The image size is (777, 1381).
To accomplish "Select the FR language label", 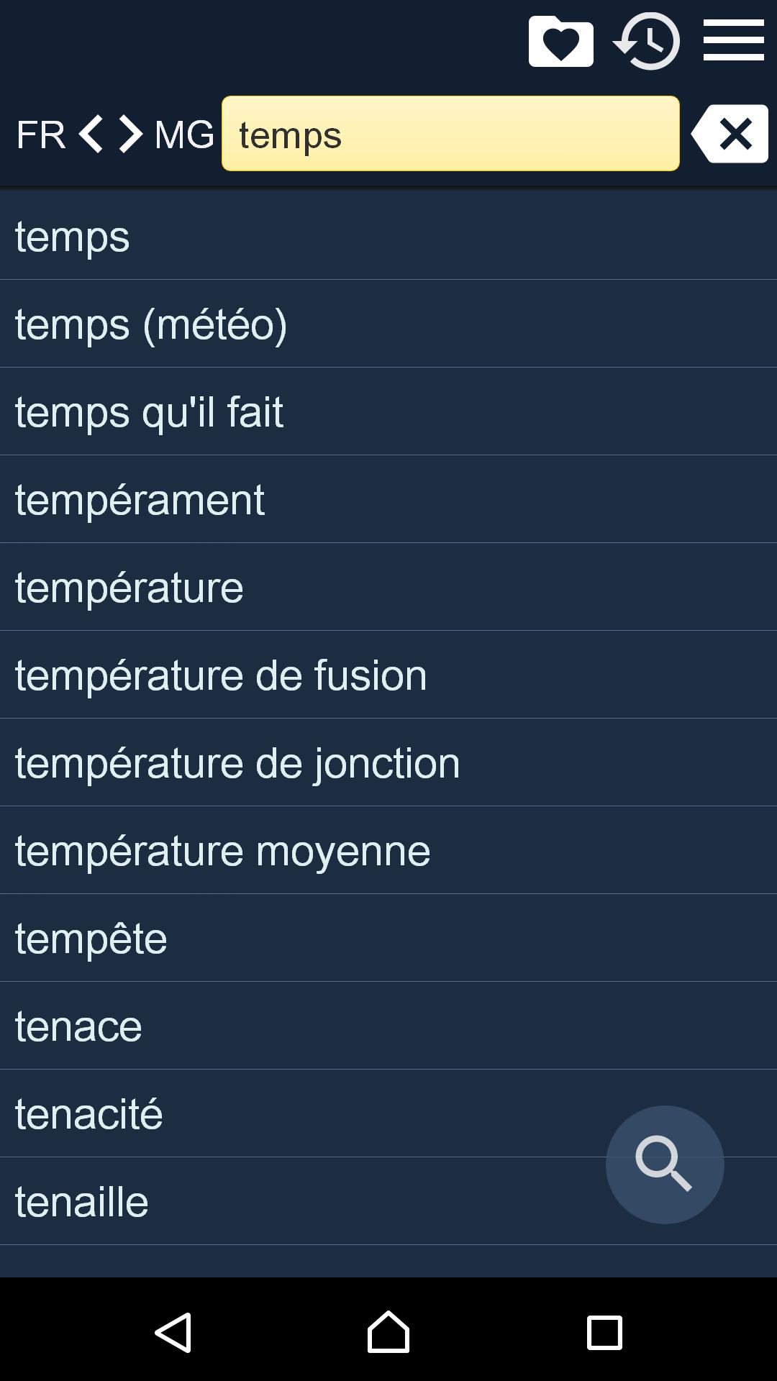I will (x=40, y=135).
